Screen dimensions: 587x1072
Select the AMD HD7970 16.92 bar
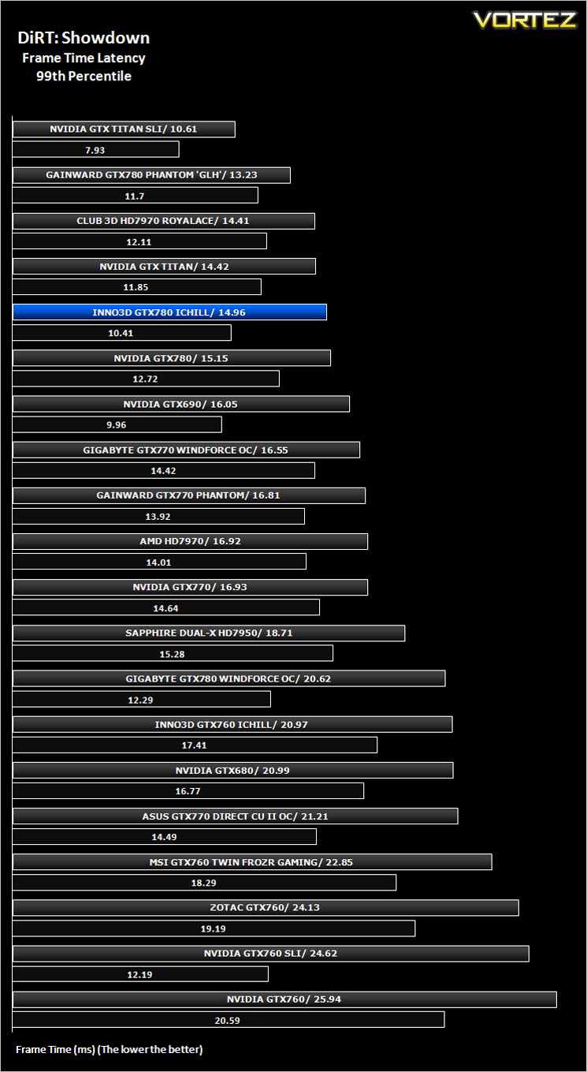(190, 541)
